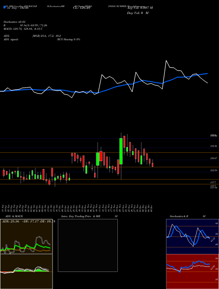Select the CL: 126.40 closing price text
Screen dimensions: 219x289
(81, 8)
